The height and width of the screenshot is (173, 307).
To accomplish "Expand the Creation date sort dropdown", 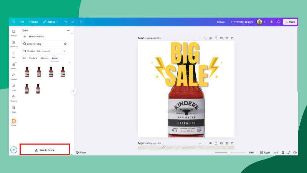I will point(45,51).
